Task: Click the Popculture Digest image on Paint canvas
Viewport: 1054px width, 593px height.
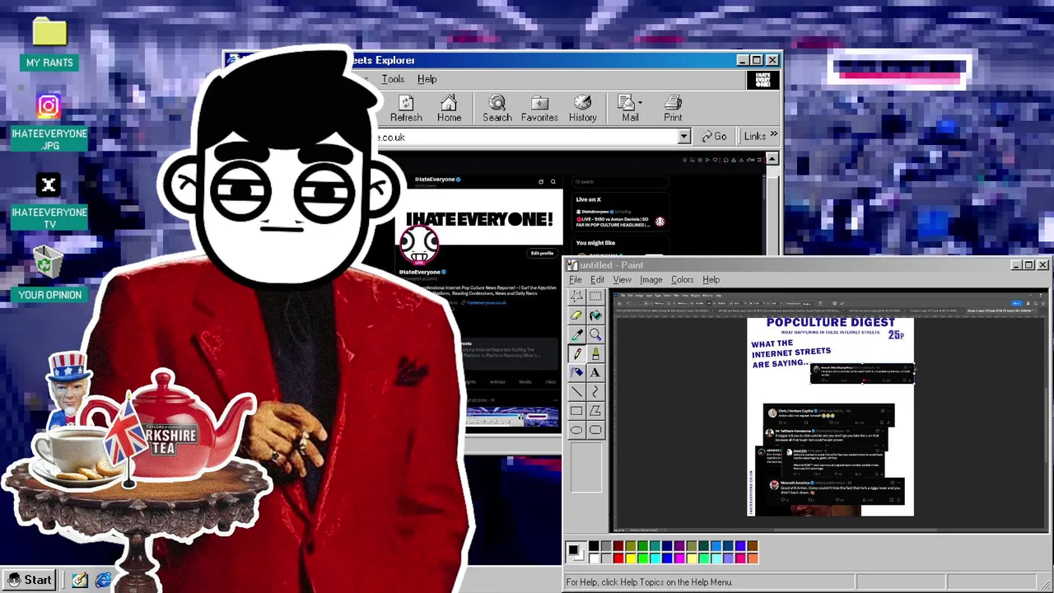Action: 830,416
